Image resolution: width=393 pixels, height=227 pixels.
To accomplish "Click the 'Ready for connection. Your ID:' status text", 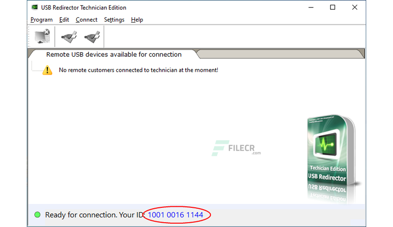I will [95, 215].
